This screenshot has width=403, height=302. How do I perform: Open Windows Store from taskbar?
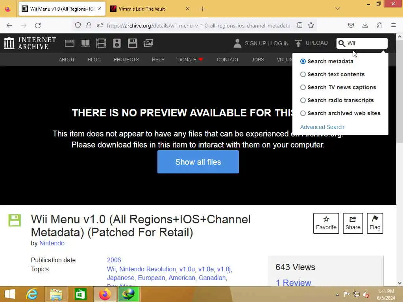tap(80, 294)
